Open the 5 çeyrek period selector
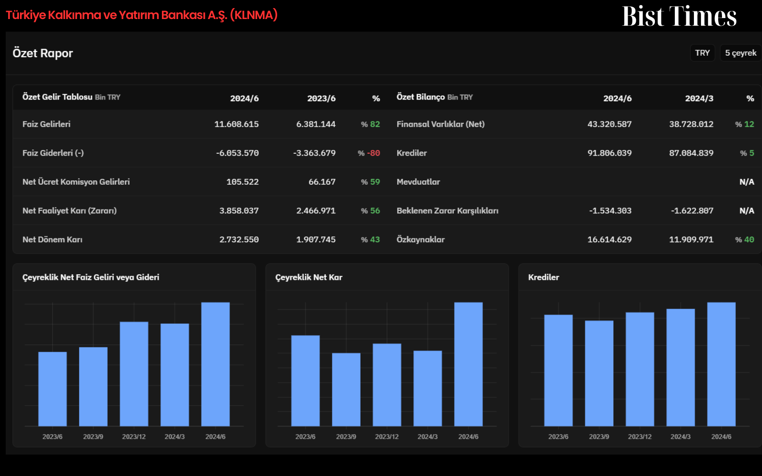This screenshot has height=476, width=762. tap(741, 53)
